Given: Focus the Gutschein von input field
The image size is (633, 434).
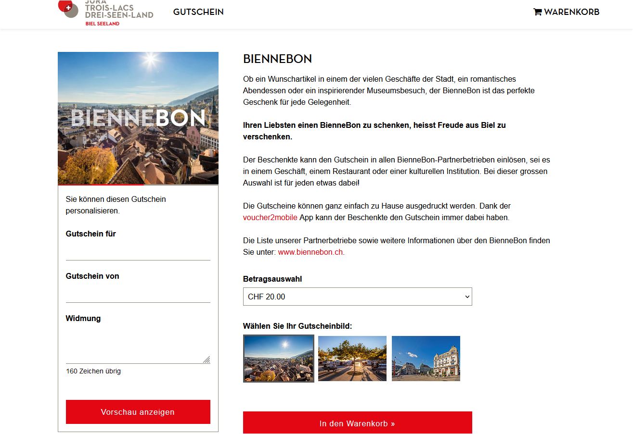Looking at the screenshot, I should [138, 294].
